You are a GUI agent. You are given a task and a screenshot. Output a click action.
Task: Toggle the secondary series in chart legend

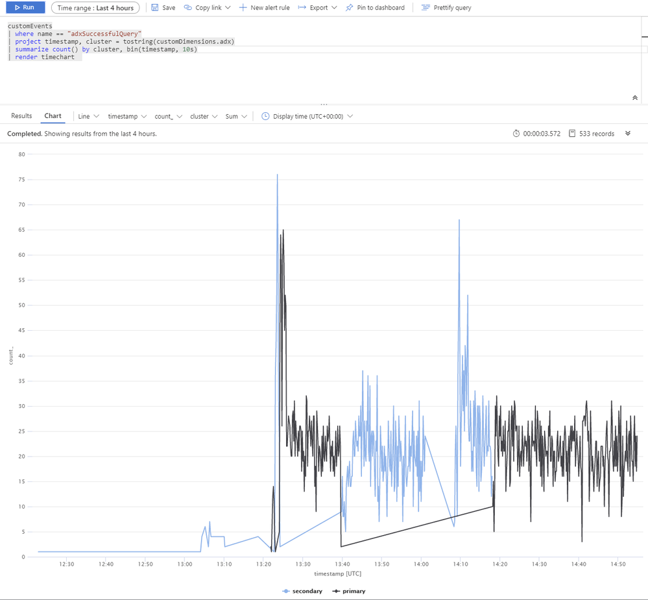(x=302, y=591)
